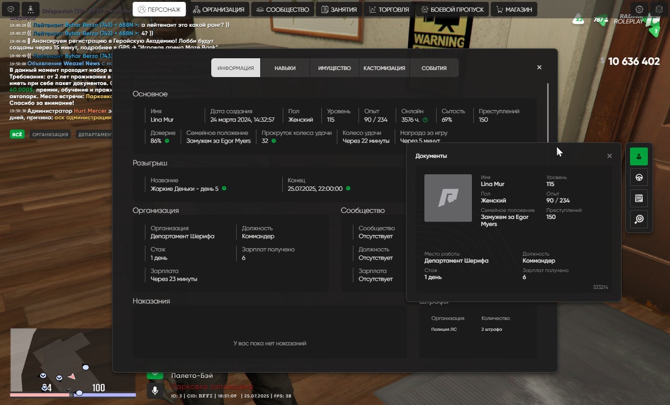Click the money balance 10 636 402
Screen dimensions: 670x405
tap(634, 62)
